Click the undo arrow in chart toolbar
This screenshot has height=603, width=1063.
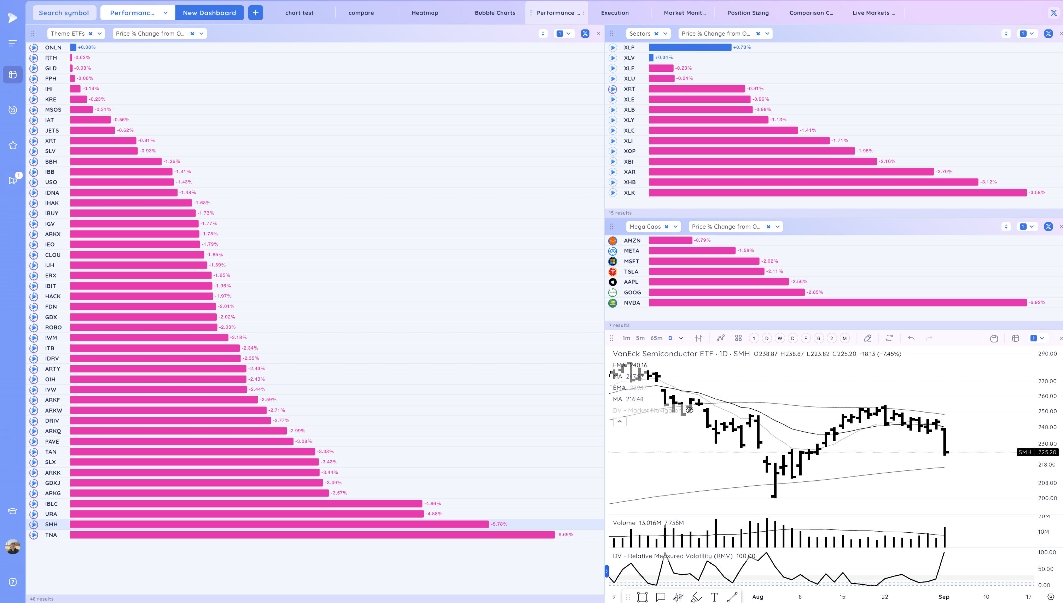(911, 338)
